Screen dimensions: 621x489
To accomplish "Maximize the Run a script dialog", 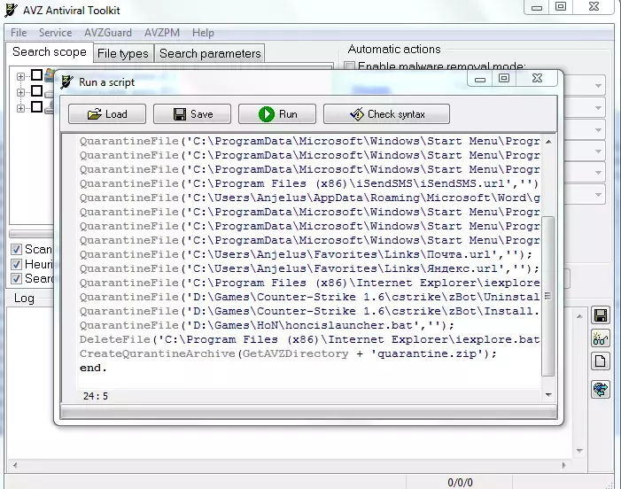I will (x=504, y=78).
